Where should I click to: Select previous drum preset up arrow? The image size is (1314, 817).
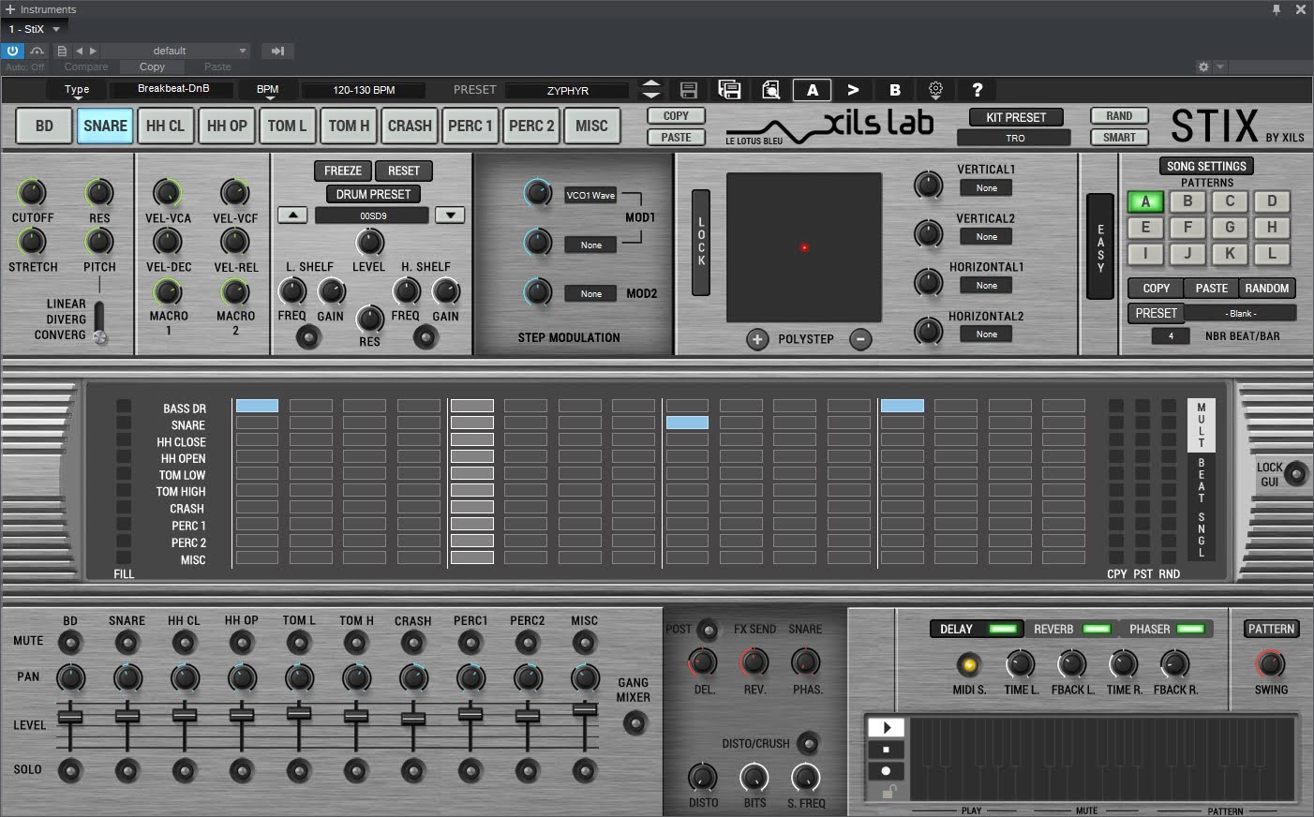point(292,215)
